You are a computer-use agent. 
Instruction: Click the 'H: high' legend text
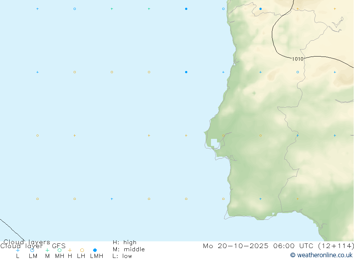tap(125, 242)
